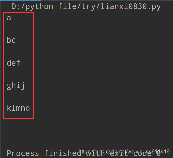Click the lianxi0830.py file path line
Viewport: 173px width, 158px height.
point(86,7)
